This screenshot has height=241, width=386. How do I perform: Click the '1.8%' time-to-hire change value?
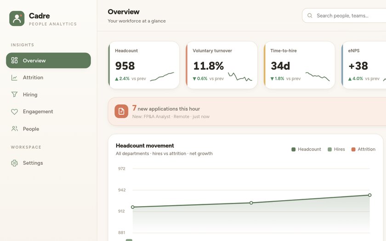coord(279,78)
